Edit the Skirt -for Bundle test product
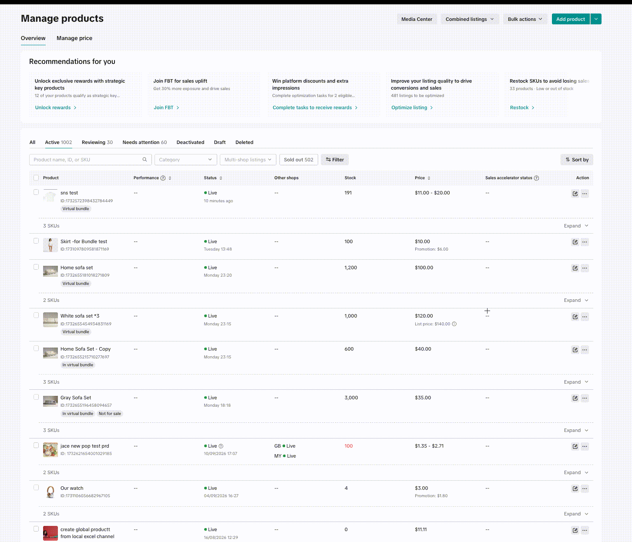Screen dimensions: 632x542 tap(575, 242)
